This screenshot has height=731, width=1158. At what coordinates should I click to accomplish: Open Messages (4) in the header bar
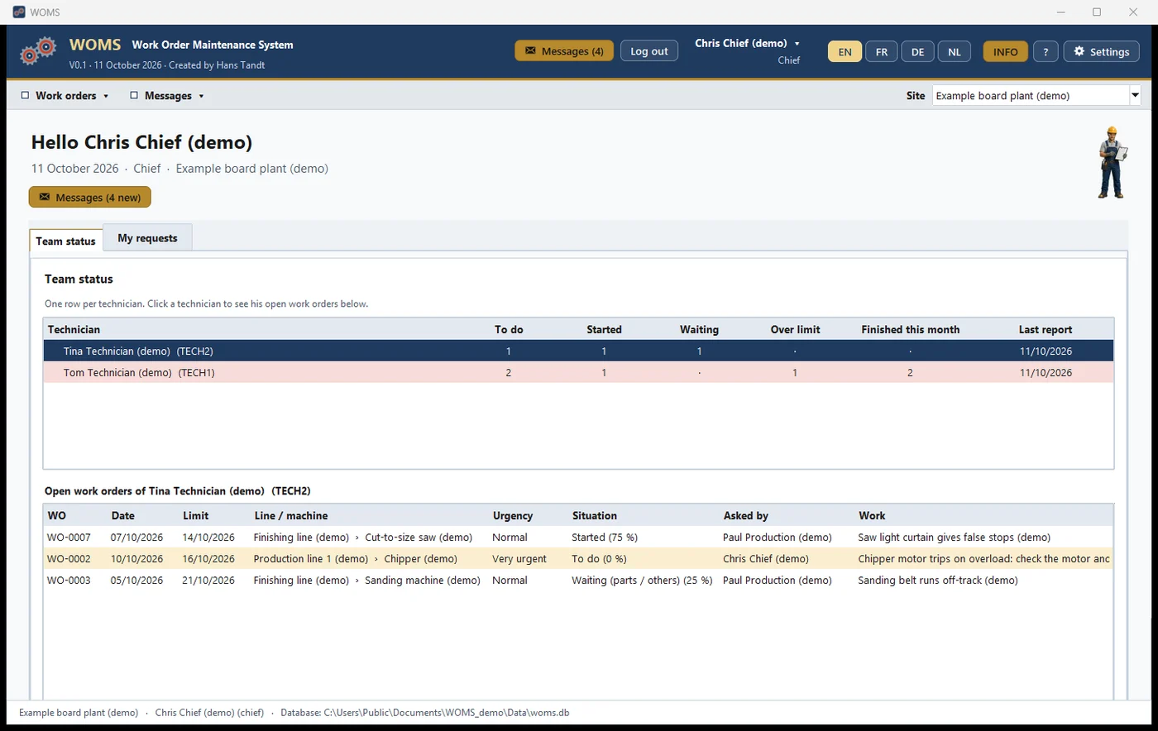[x=564, y=51]
